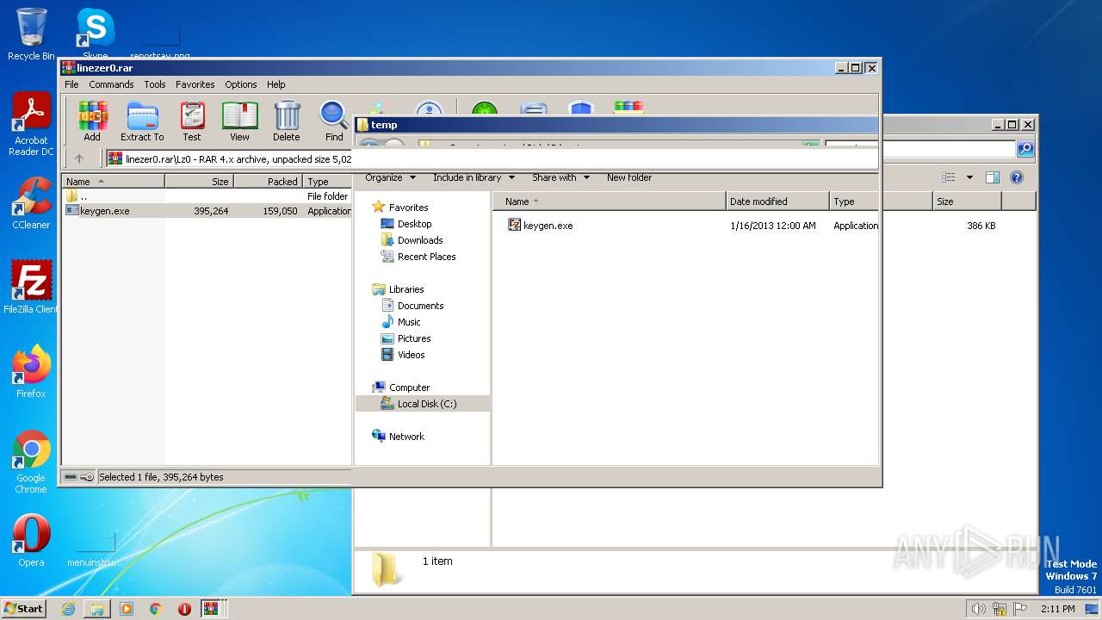
Task: Click the Start button
Action: 24,608
